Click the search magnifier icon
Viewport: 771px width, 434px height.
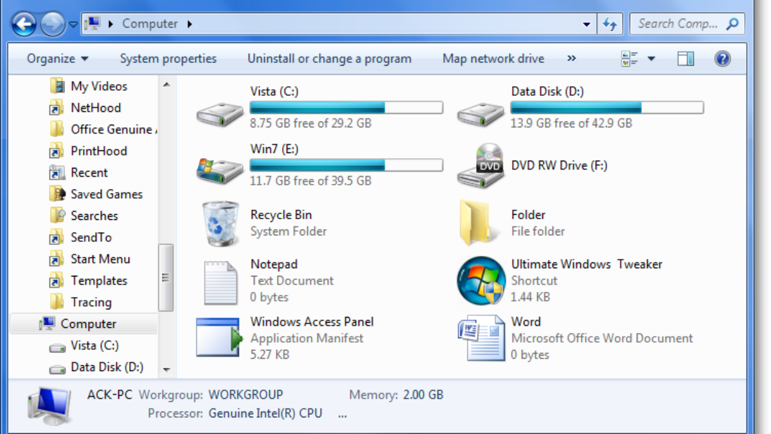(732, 24)
